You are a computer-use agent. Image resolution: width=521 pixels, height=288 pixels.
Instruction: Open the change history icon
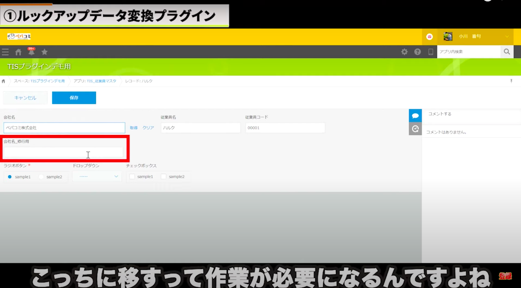415,128
